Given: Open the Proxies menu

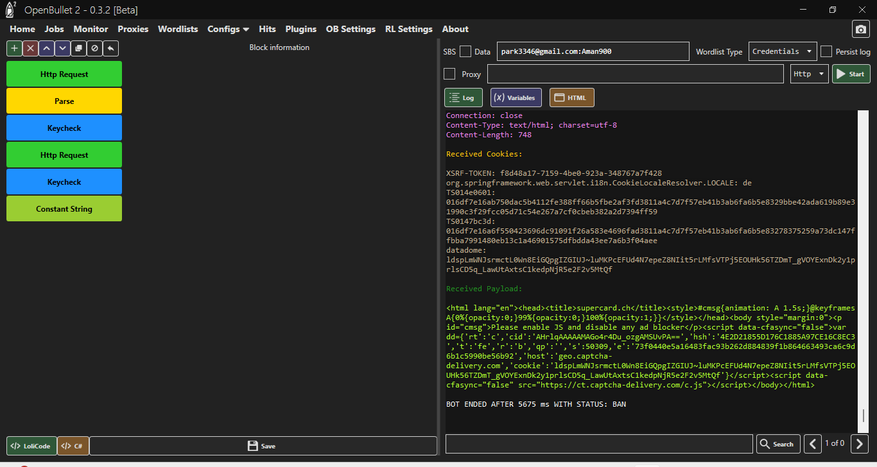Looking at the screenshot, I should click(x=133, y=29).
